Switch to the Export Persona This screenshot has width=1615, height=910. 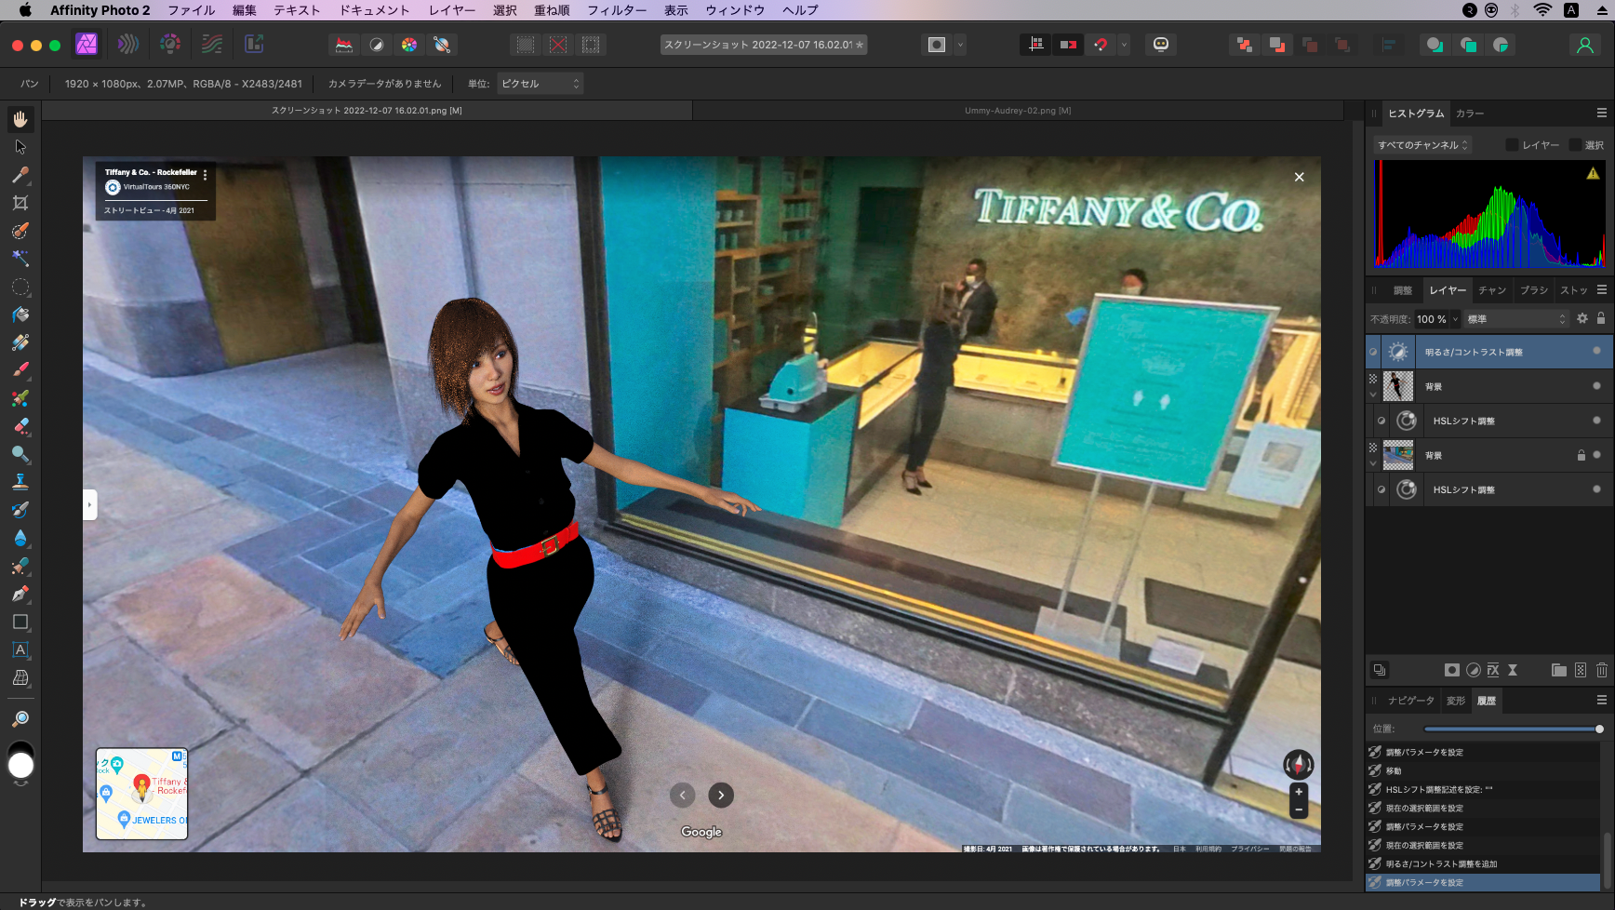coord(254,44)
